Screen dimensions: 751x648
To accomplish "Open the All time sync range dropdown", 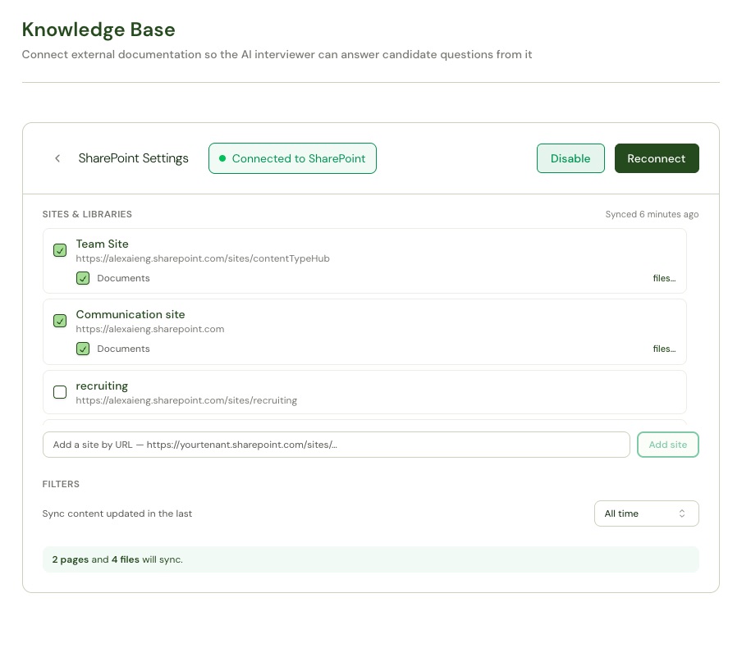I will (646, 513).
